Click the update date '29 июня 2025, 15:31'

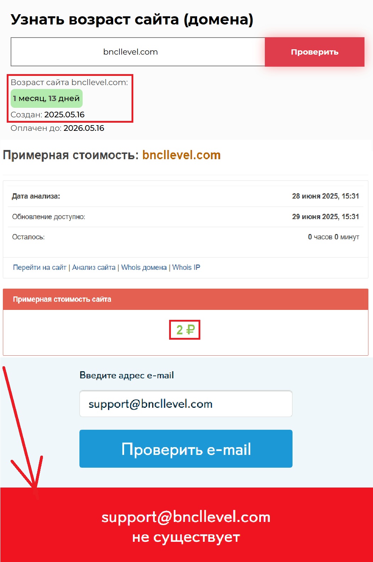(x=325, y=217)
